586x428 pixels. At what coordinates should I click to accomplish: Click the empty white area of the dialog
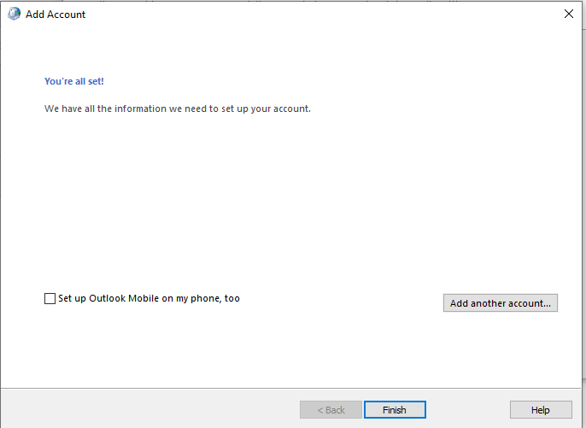290,205
